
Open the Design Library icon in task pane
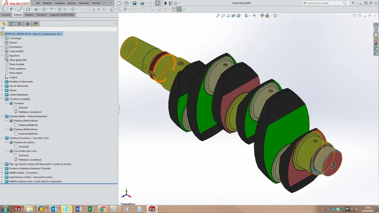[376, 30]
